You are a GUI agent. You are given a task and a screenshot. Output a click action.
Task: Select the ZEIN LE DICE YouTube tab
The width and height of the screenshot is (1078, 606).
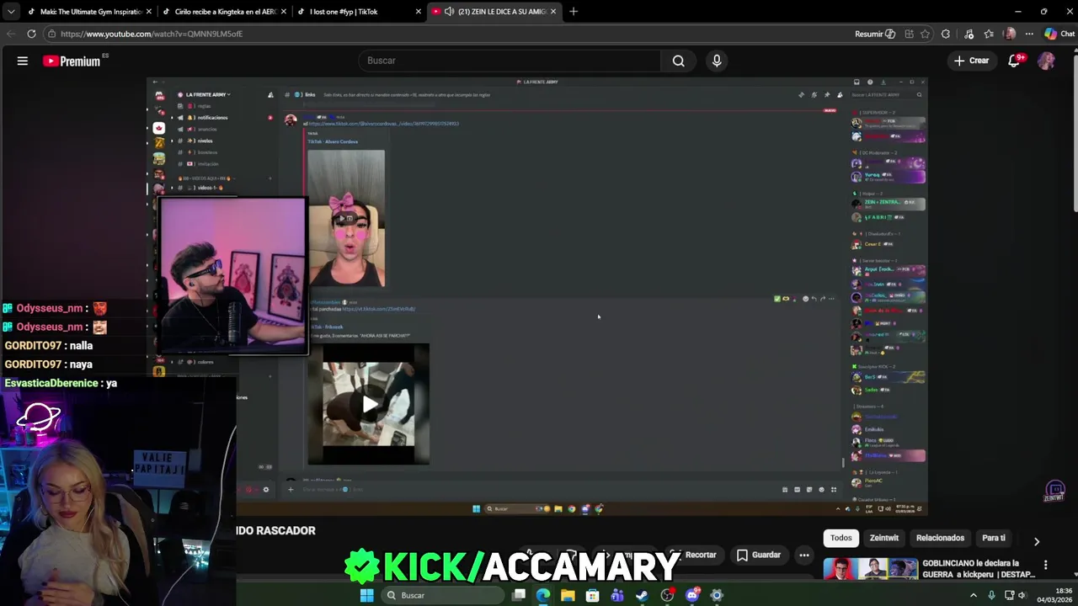[493, 12]
